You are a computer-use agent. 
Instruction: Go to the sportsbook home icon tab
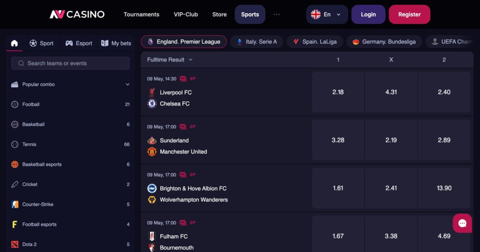click(x=15, y=43)
